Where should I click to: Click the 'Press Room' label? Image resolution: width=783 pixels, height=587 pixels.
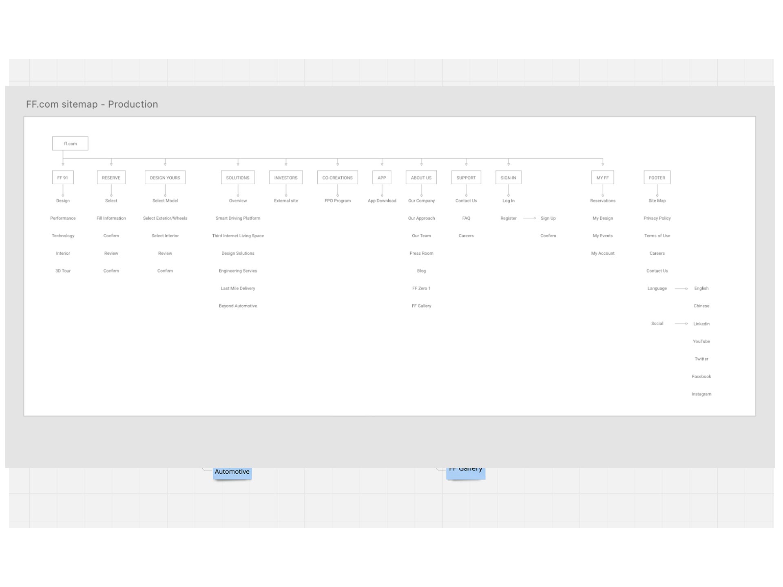(x=421, y=253)
